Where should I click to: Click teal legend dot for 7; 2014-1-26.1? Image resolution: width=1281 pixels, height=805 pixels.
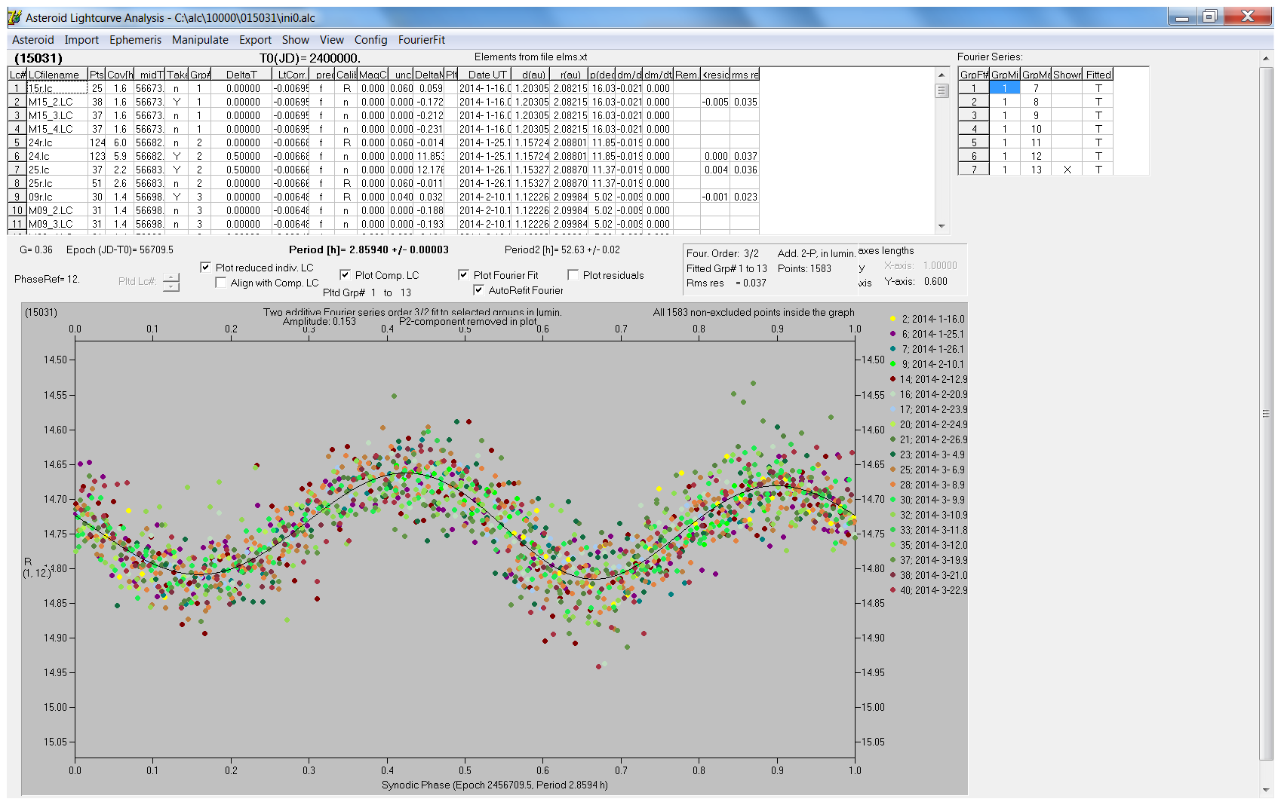pyautogui.click(x=892, y=349)
